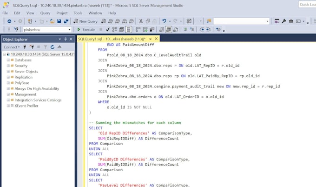Image resolution: width=316 pixels, height=187 pixels.
Task: Open the pinkzebra database dropdown
Action: point(69,30)
